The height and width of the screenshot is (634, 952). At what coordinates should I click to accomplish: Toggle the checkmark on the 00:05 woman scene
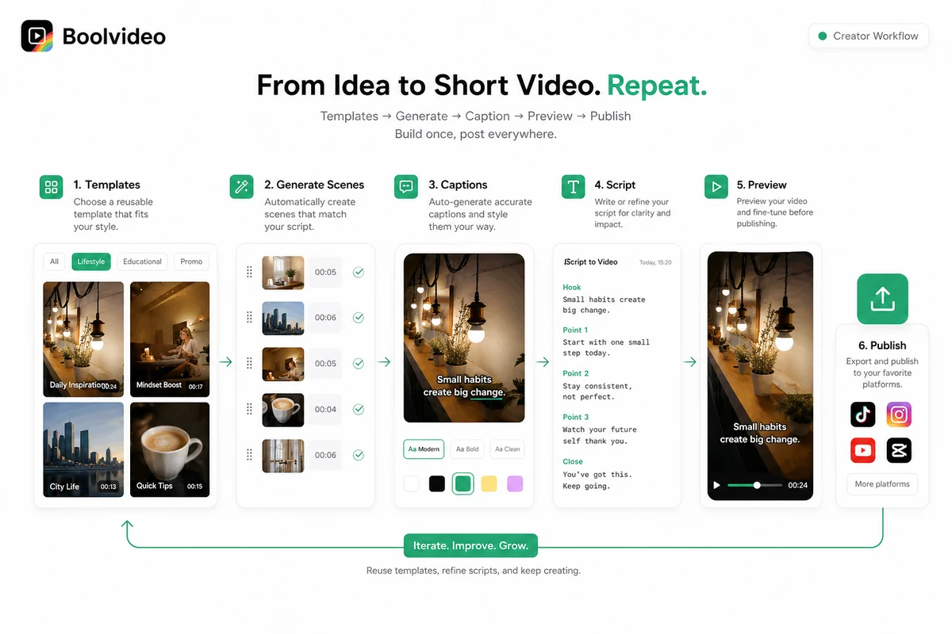[359, 364]
